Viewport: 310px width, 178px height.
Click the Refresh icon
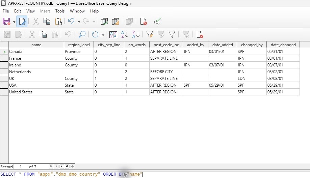click(x=95, y=34)
